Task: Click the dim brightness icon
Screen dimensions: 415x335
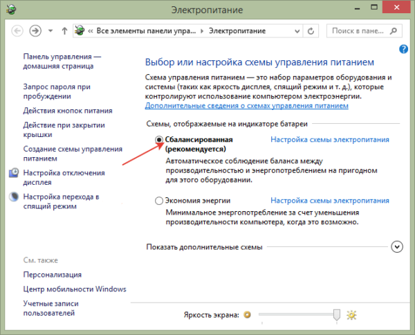Action: [x=247, y=315]
